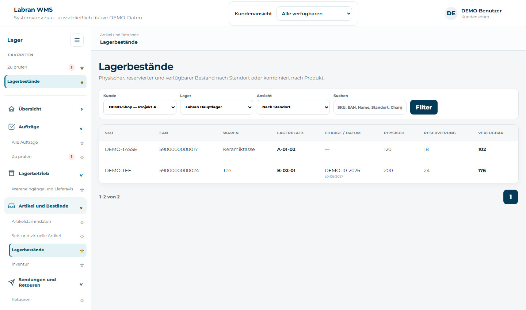Star the Retouren menu entry
Image resolution: width=526 pixels, height=310 pixels.
[82, 300]
